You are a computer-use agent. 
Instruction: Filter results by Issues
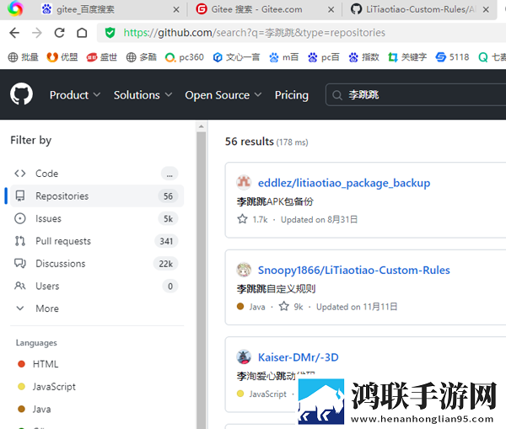pos(97,218)
